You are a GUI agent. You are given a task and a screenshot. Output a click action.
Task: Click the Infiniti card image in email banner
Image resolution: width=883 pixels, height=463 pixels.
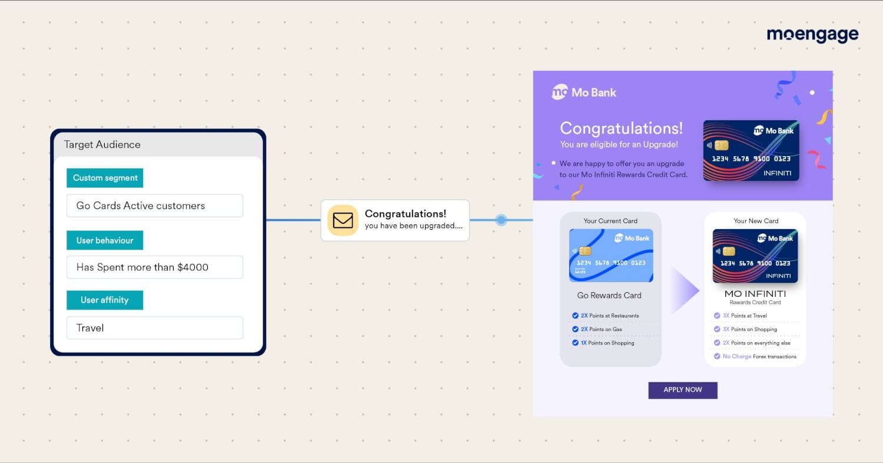(751, 151)
